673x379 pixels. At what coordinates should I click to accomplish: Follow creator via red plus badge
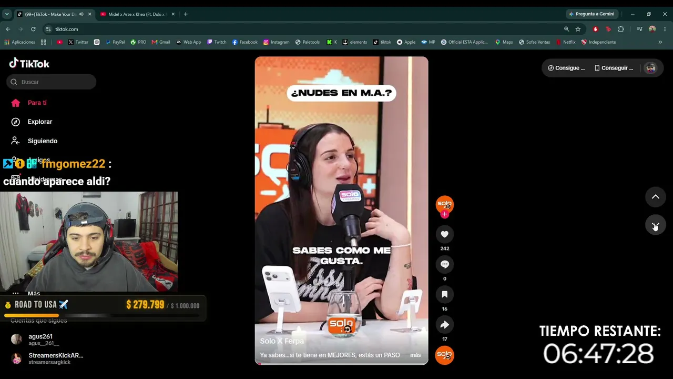[444, 214]
